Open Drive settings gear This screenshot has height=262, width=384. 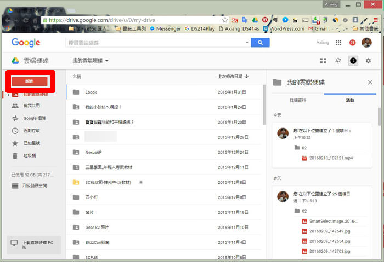point(368,61)
